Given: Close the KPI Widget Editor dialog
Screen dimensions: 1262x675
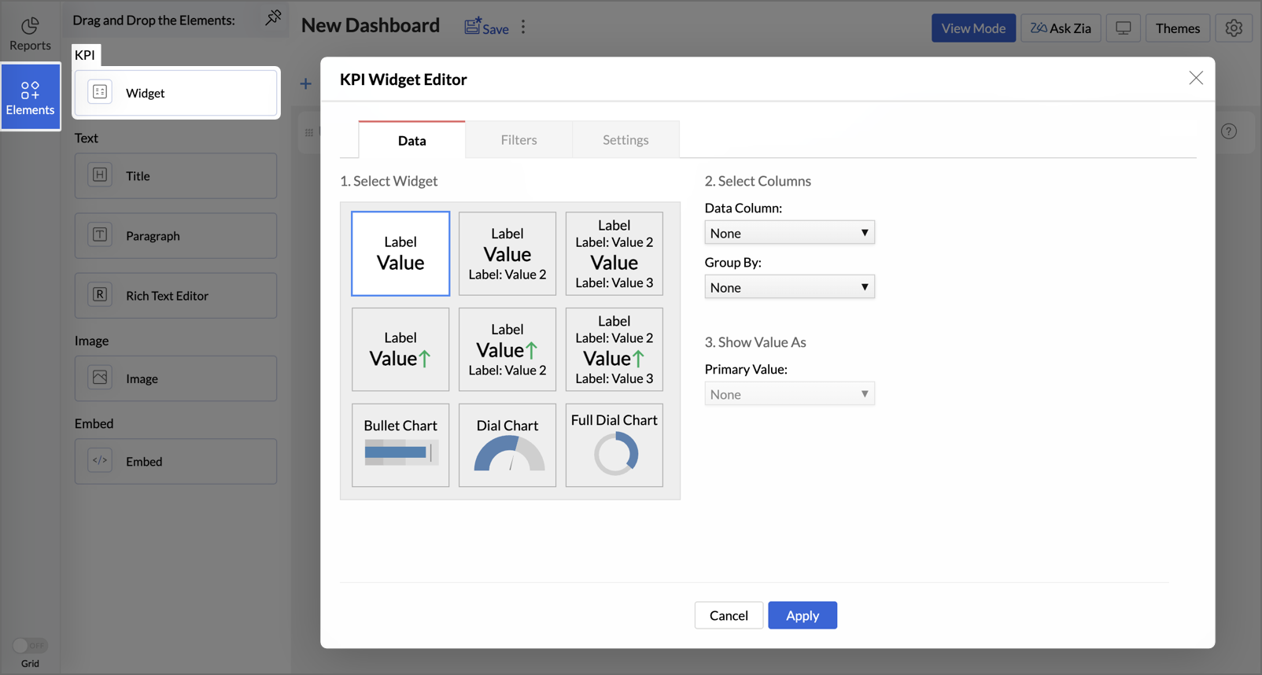Looking at the screenshot, I should click(1196, 78).
